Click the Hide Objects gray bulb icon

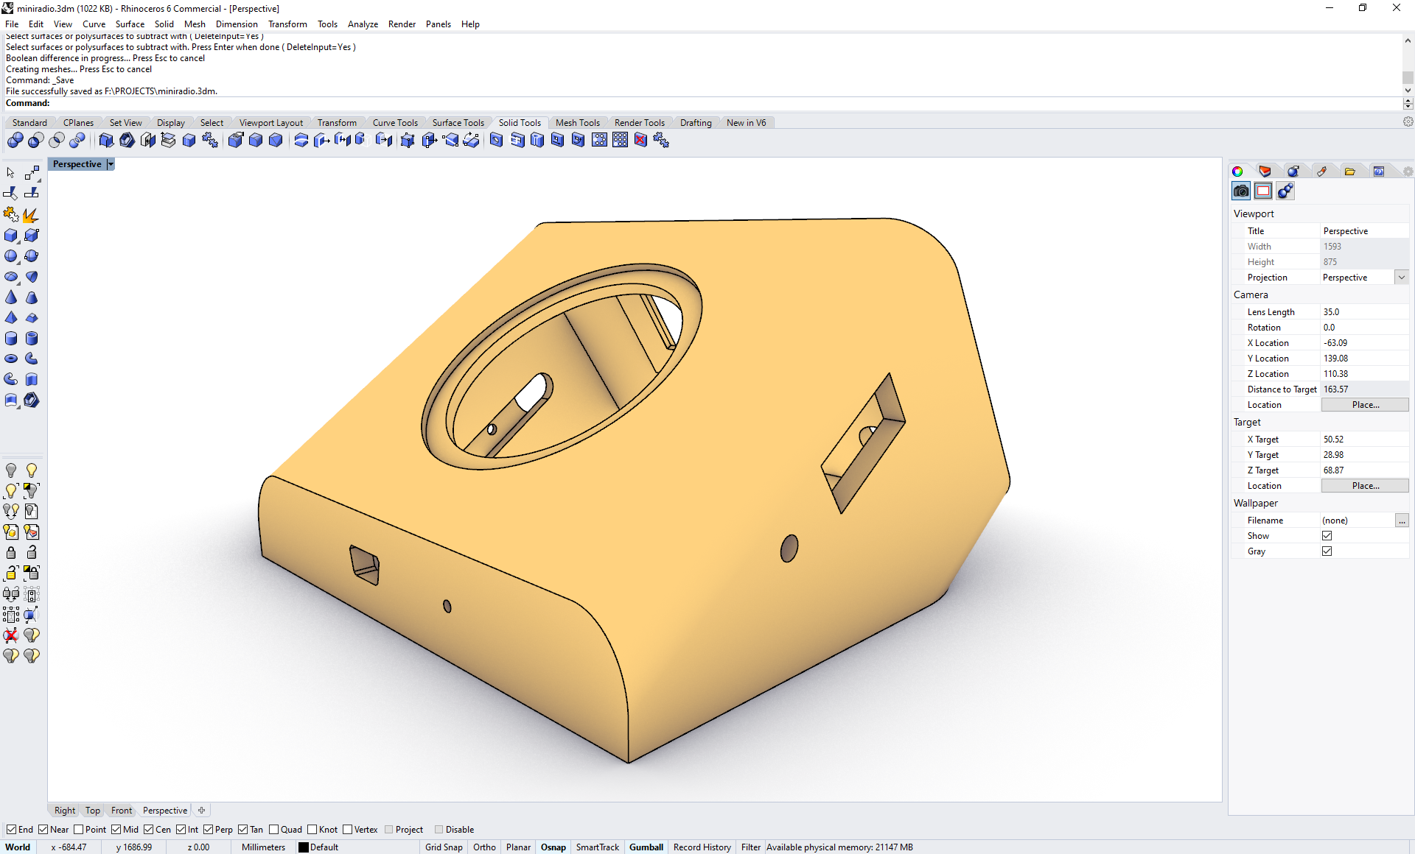(11, 470)
